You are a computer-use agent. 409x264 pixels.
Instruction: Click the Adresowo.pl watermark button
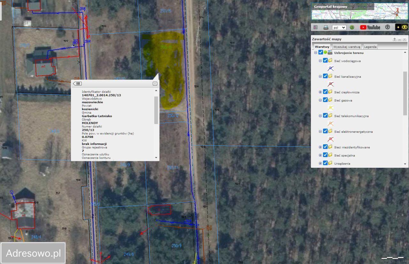[33, 253]
